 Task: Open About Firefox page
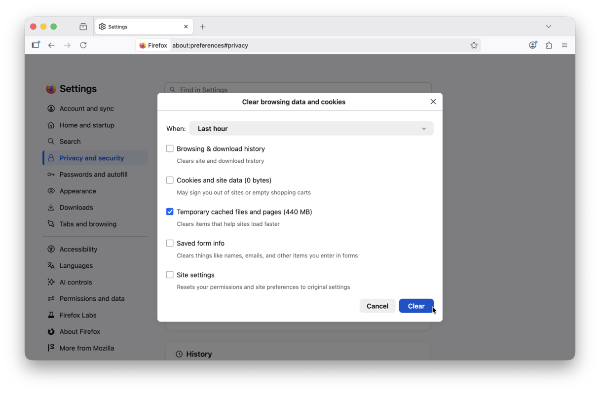click(x=95, y=332)
